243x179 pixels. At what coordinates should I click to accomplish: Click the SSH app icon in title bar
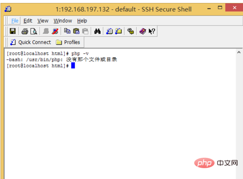pyautogui.click(x=8, y=9)
